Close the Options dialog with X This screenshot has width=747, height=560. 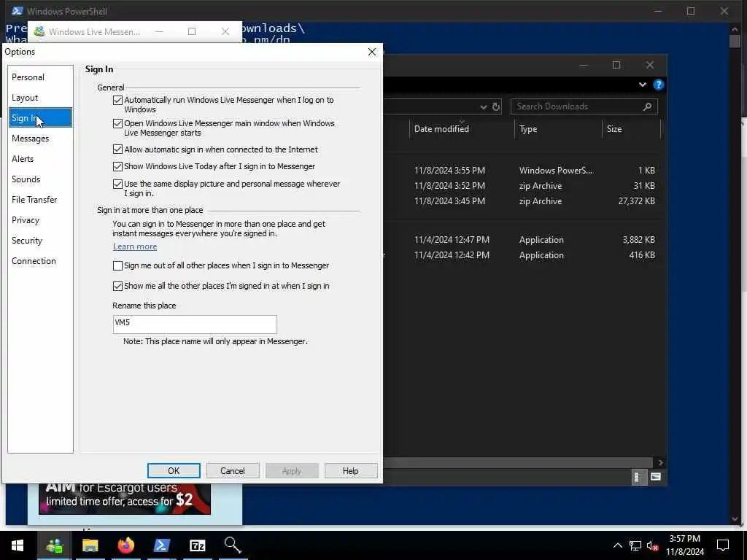click(372, 52)
